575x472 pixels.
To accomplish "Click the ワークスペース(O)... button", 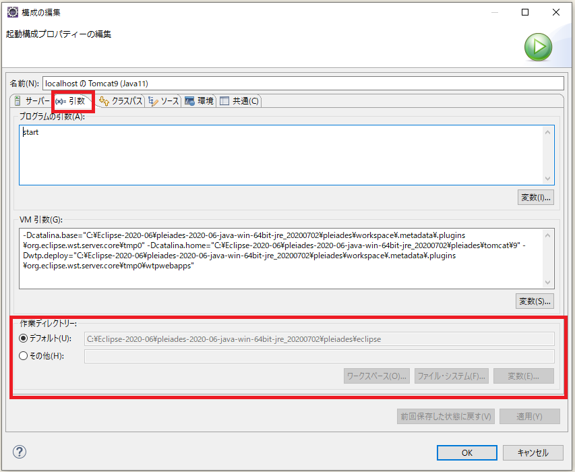I will pos(377,376).
